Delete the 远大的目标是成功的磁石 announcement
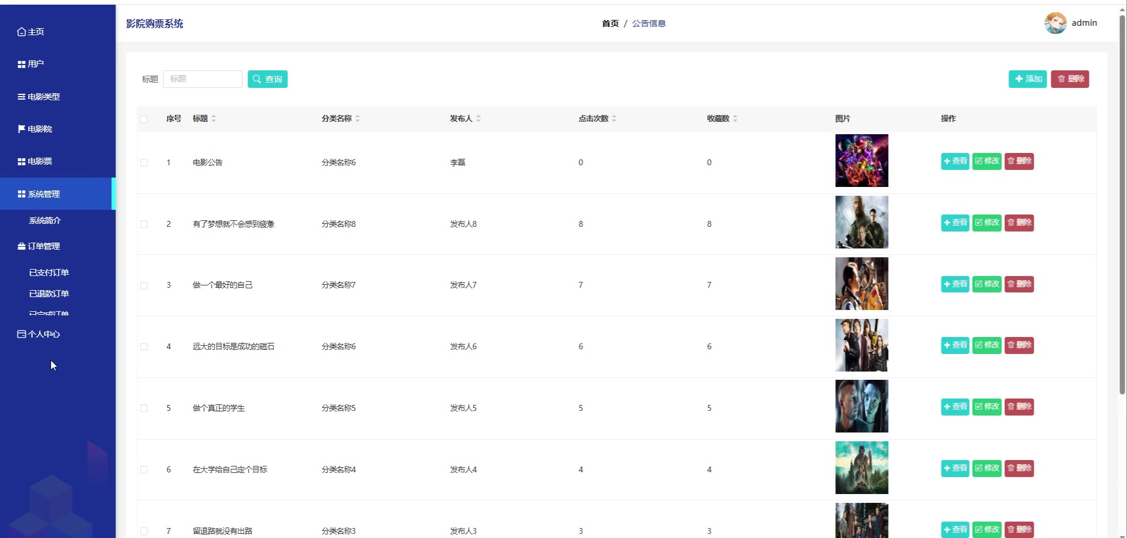 coord(1019,345)
